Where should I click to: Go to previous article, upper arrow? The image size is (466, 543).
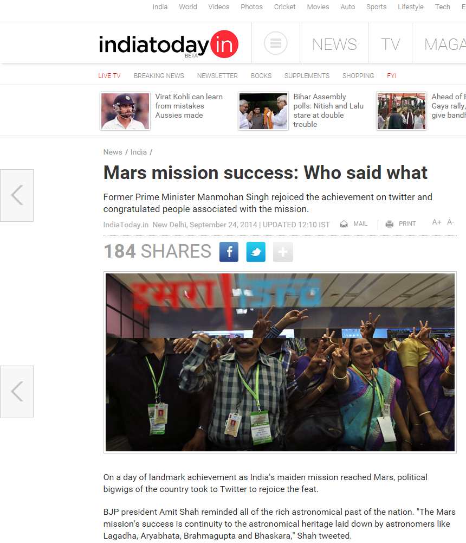tap(17, 195)
